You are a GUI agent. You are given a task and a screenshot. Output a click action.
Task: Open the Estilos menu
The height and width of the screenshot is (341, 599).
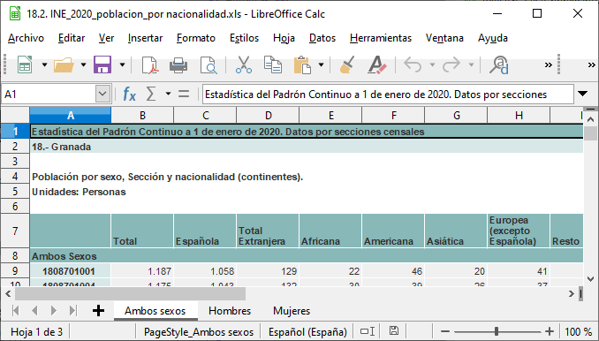[244, 38]
